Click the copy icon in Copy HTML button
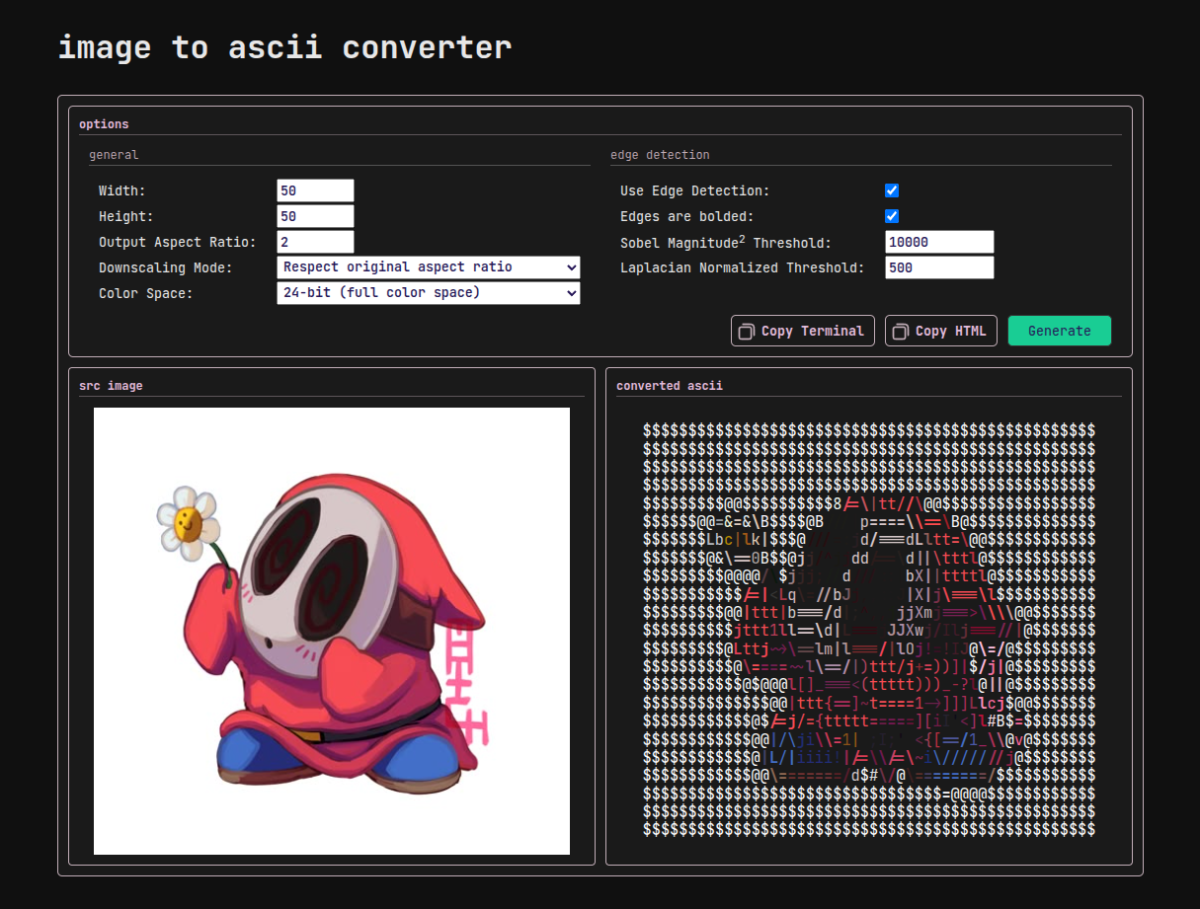1200x909 pixels. tap(902, 332)
